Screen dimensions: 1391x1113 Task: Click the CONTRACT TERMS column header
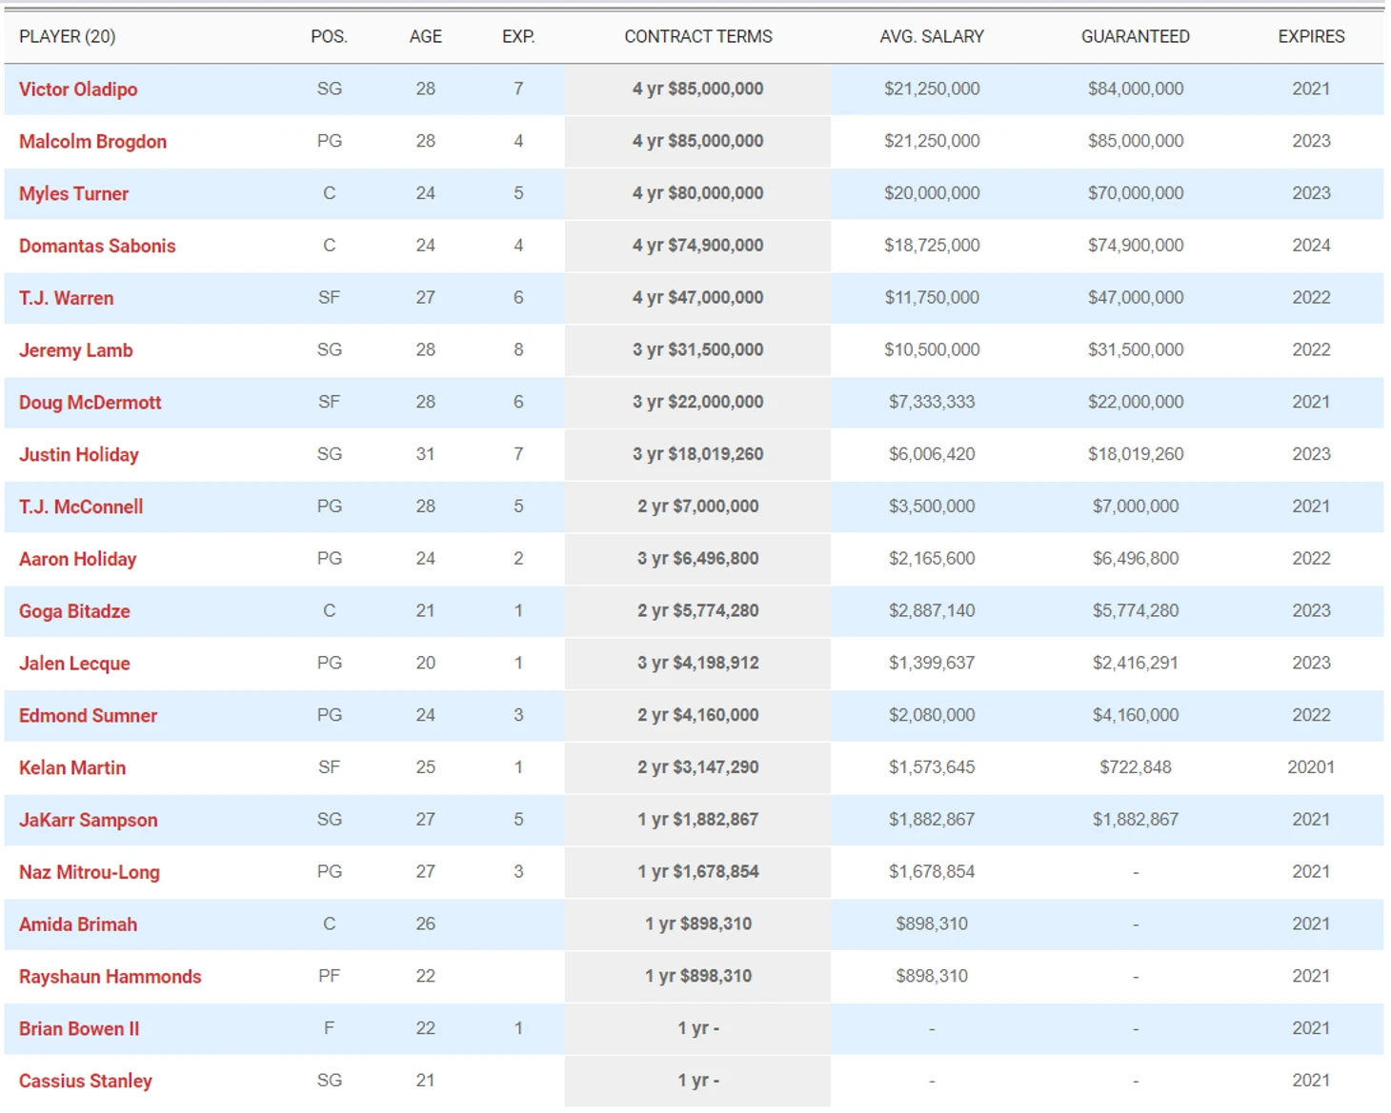pos(698,37)
